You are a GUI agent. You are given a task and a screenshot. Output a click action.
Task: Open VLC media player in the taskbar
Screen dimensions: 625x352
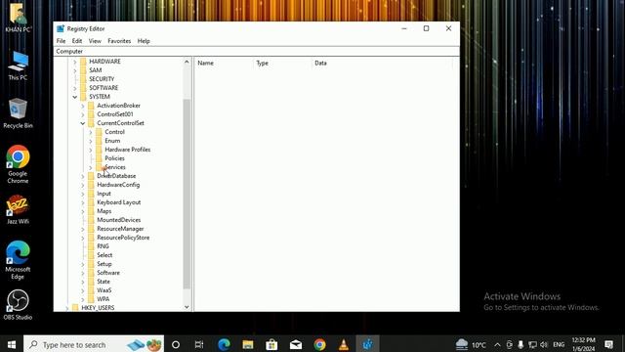[x=344, y=344]
